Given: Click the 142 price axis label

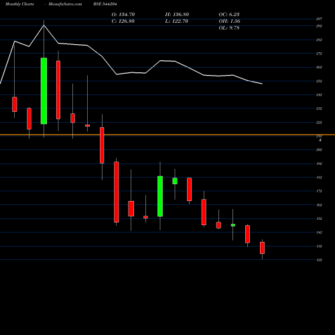Looking at the screenshot, I should (x=319, y=232).
